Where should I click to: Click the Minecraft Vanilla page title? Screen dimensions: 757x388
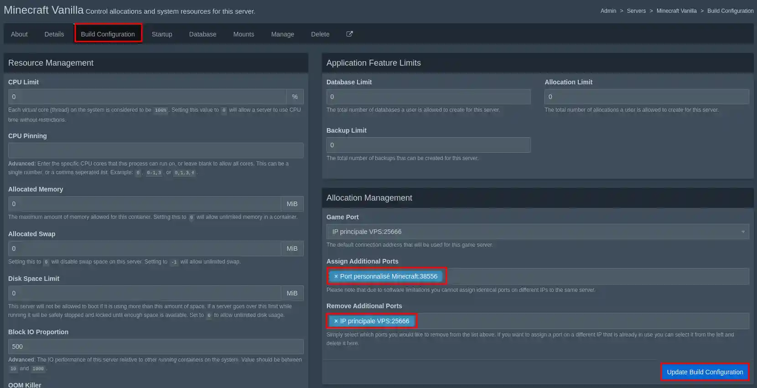tap(44, 10)
